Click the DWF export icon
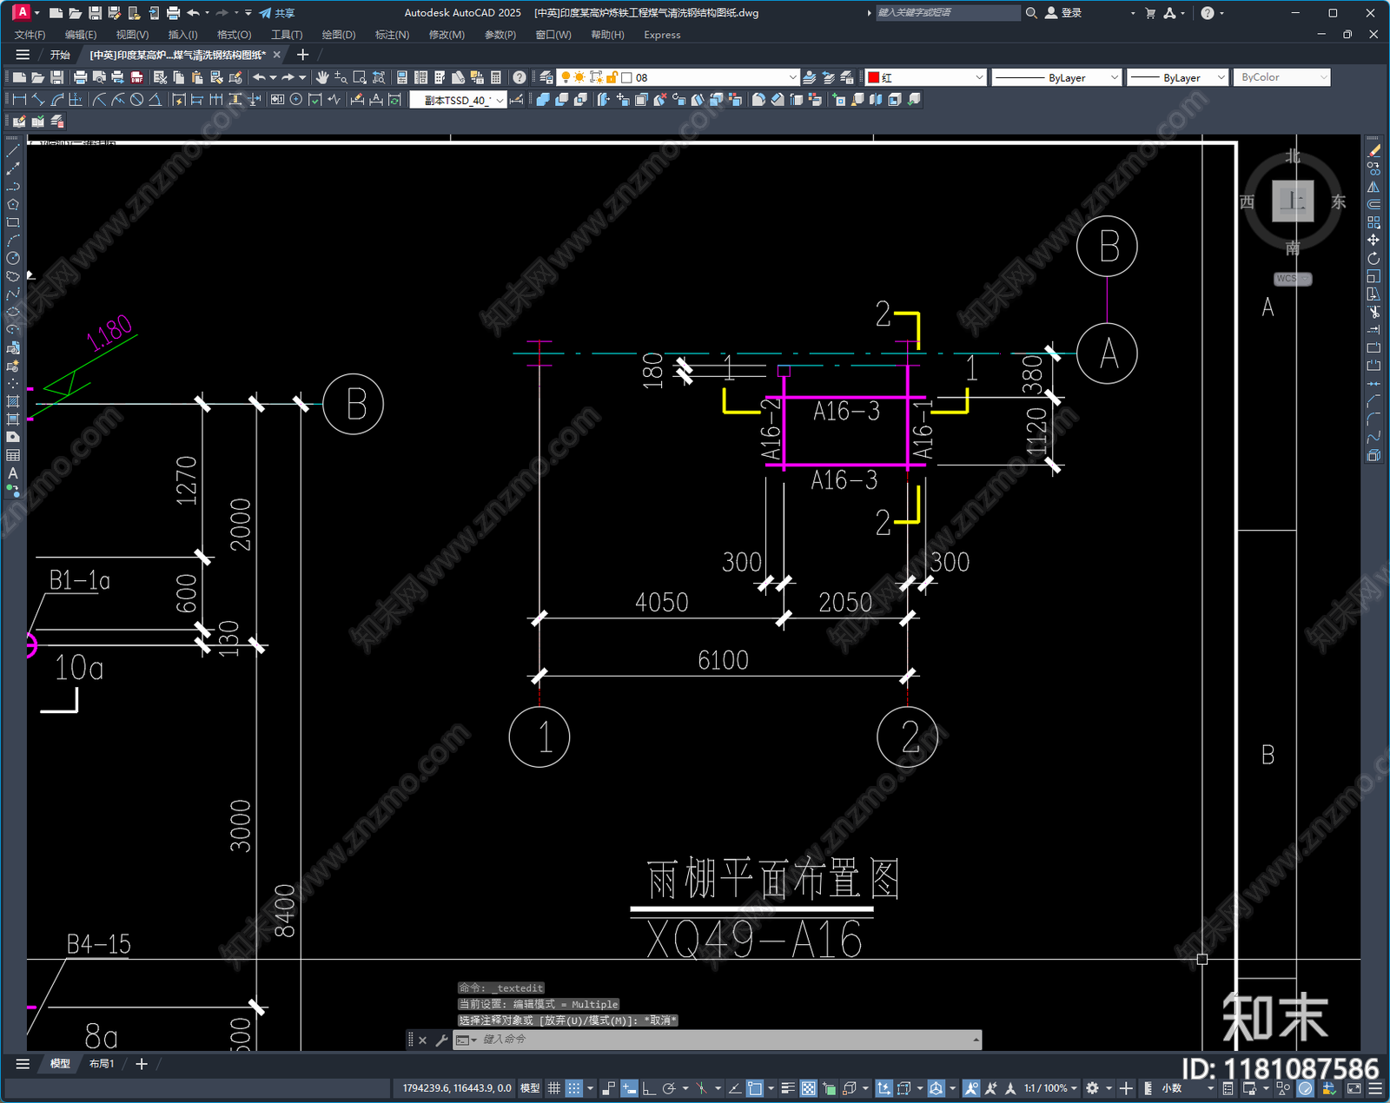Viewport: 1390px width, 1103px height. 136,77
